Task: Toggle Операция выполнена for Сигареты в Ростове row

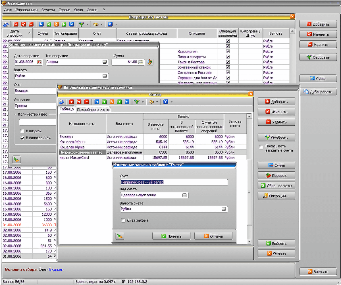Action: [228, 72]
